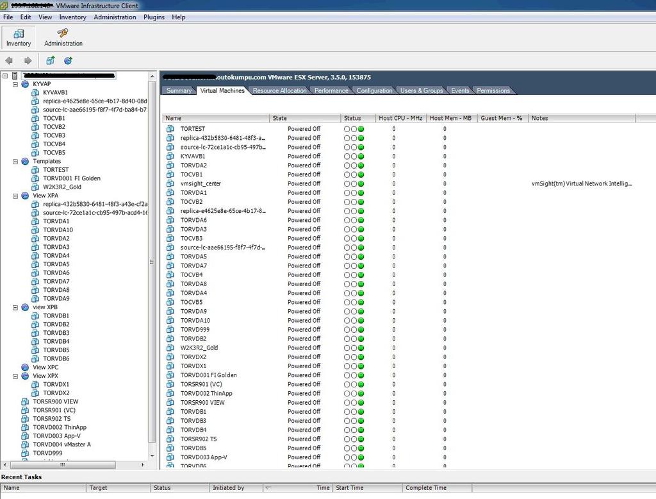Open the Plugins menu
Image resolution: width=656 pixels, height=499 pixels.
point(154,17)
